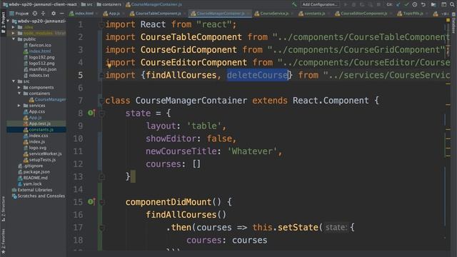The height and width of the screenshot is (257, 457).
Task: Open Project panel settings gear
Action: 54,14
